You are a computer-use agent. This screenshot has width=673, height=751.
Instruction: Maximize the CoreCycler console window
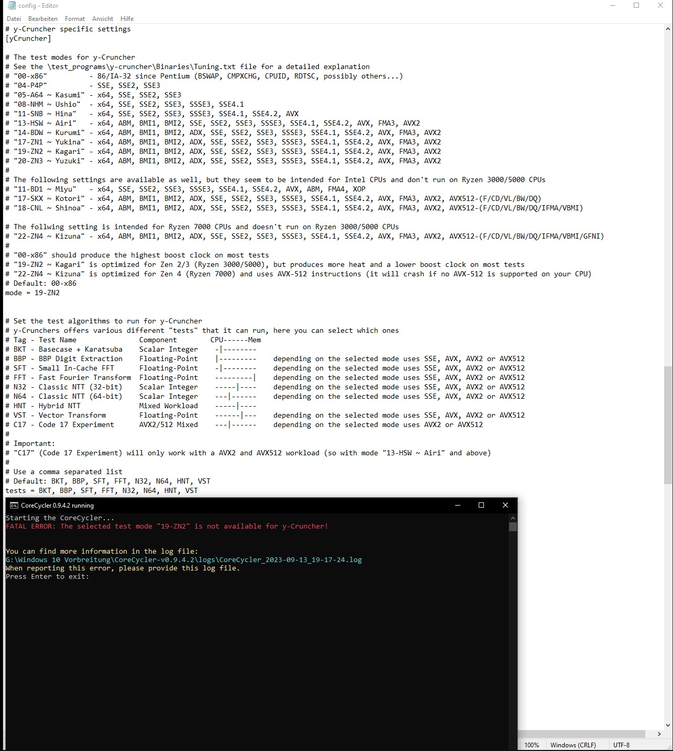point(481,505)
